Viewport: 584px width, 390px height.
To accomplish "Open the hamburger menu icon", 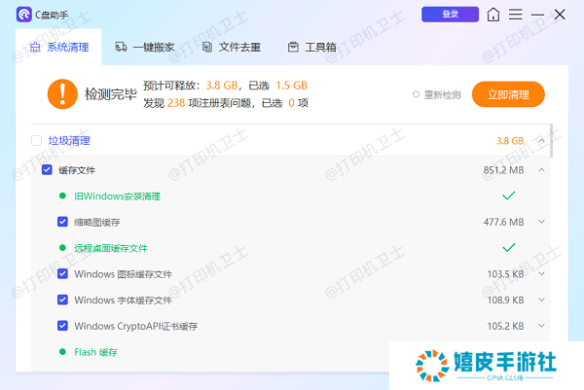I will click(x=516, y=15).
